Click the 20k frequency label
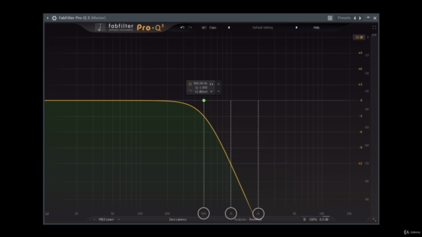 click(x=349, y=213)
